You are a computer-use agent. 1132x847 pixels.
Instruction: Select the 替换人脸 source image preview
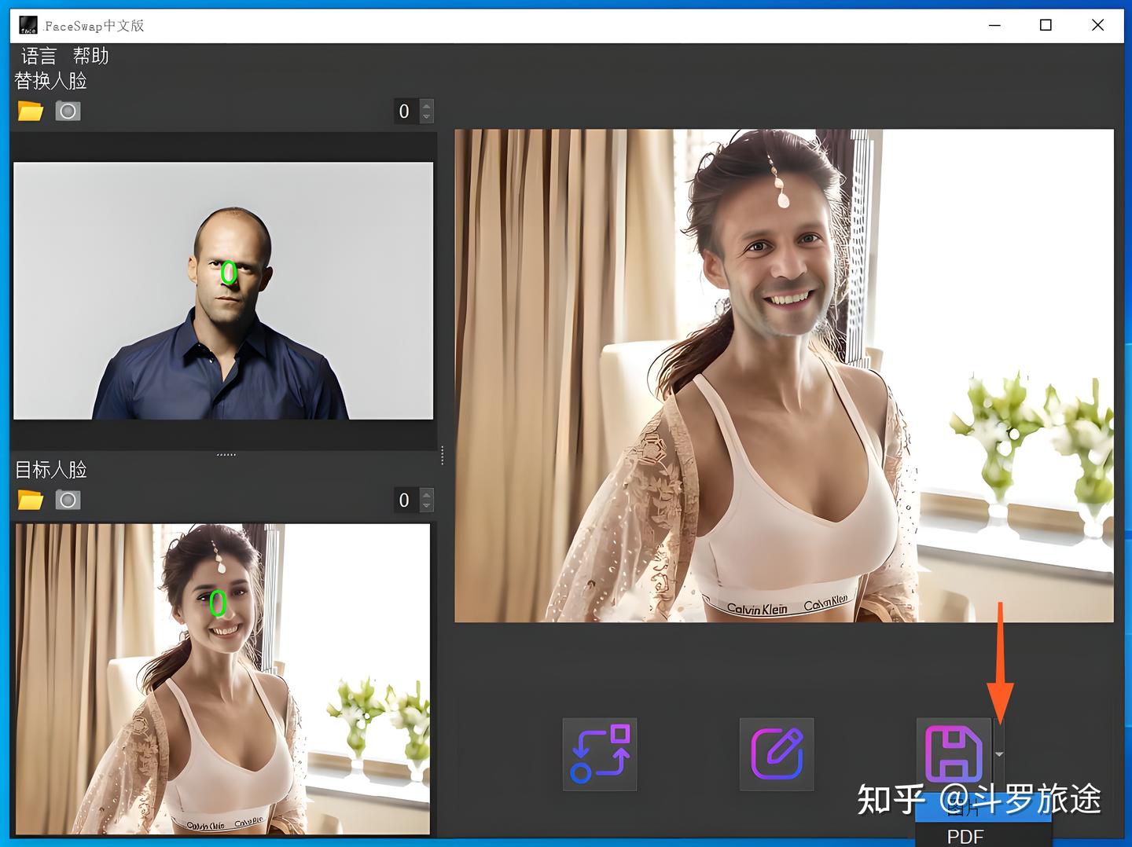point(223,291)
